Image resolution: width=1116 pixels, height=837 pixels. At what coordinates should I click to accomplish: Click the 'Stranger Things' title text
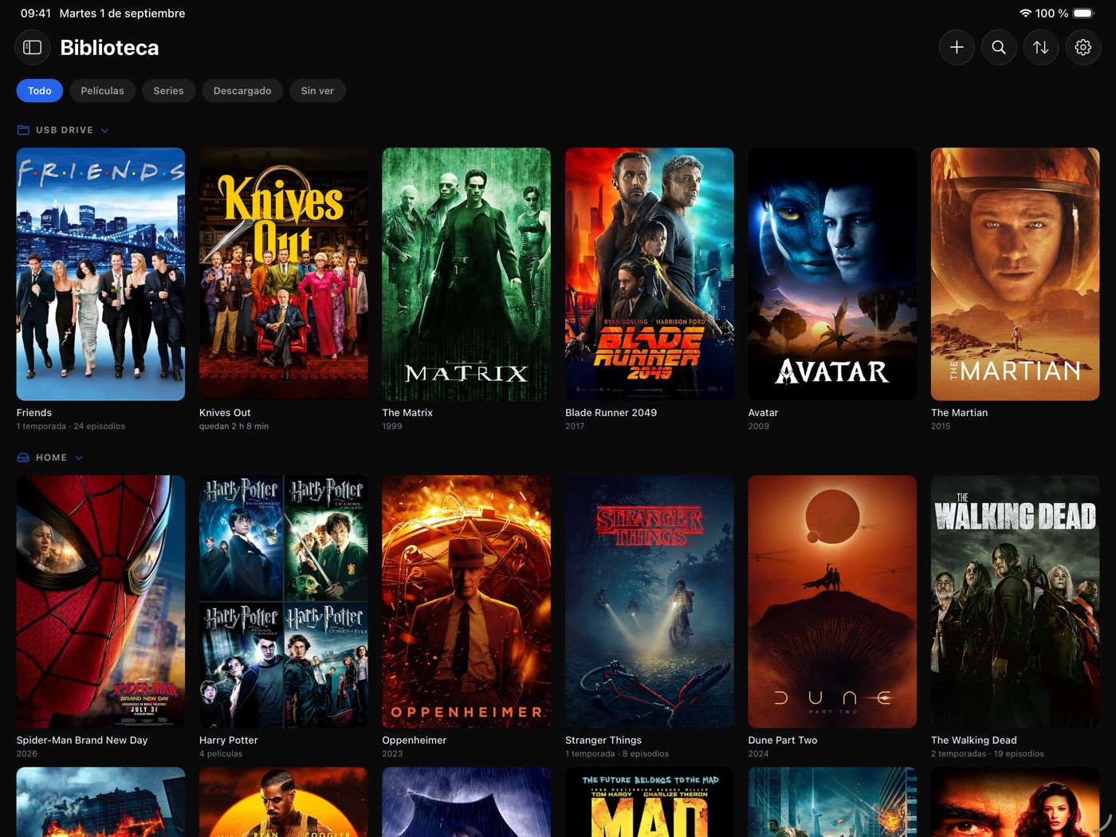pos(603,741)
